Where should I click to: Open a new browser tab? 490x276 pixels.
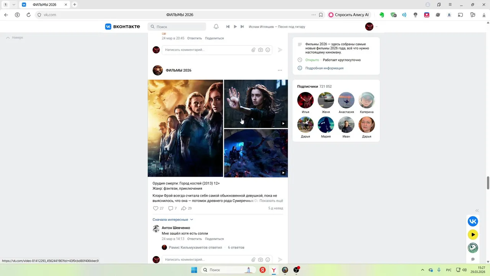75,5
